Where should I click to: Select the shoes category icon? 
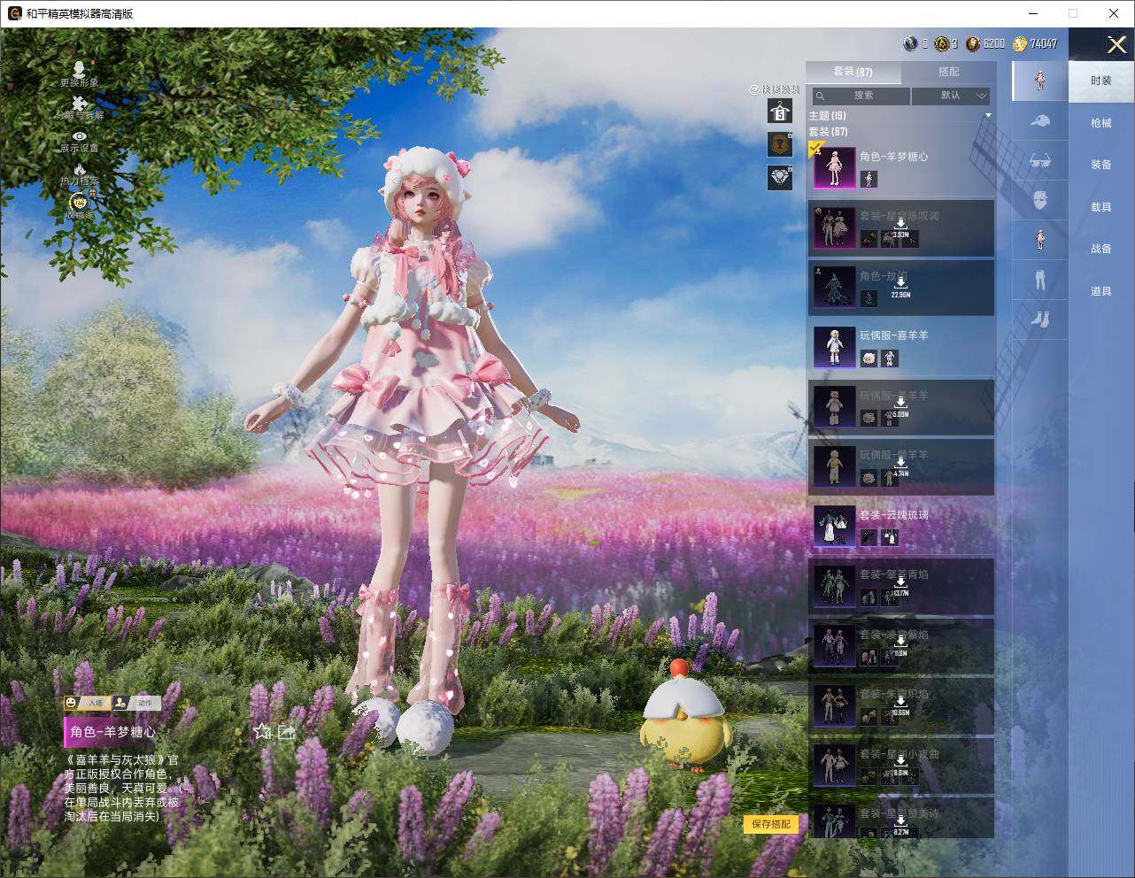point(1040,319)
